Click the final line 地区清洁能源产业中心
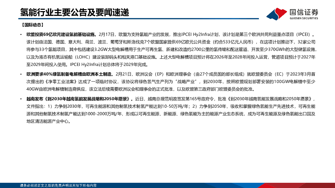The height and width of the screenshot is (188, 335). tap(49, 121)
